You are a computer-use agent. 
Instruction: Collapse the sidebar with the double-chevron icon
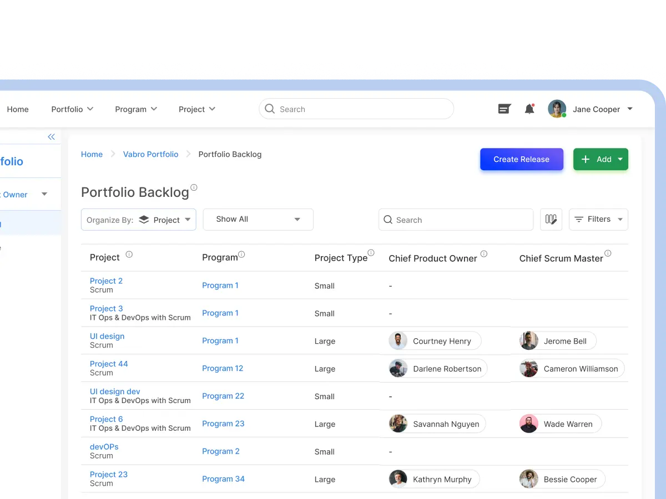pyautogui.click(x=51, y=136)
